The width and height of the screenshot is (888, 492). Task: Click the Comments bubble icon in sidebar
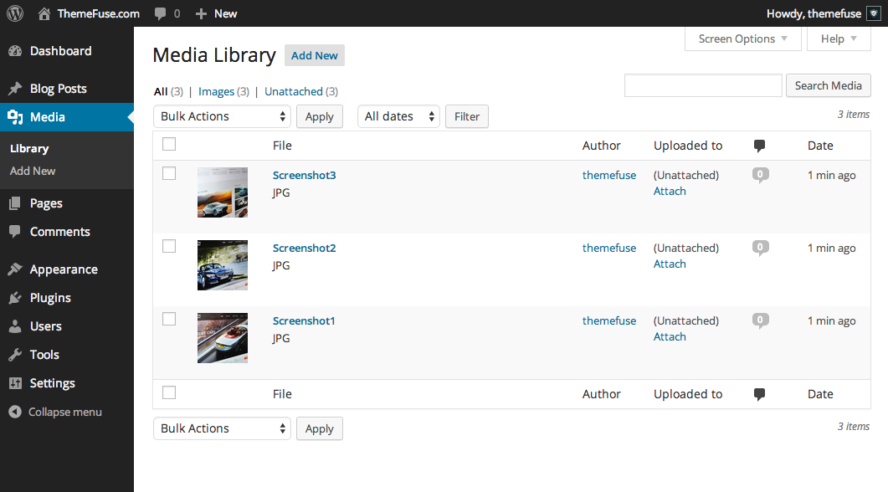click(15, 231)
